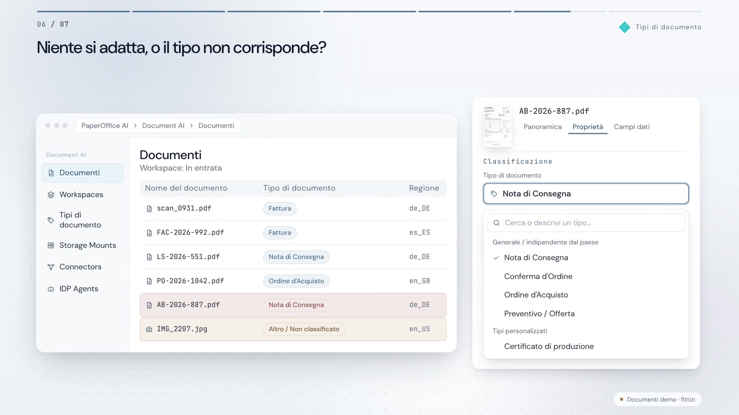Viewport: 739px width, 415px height.
Task: Click es_ES region cell
Action: 419,233
